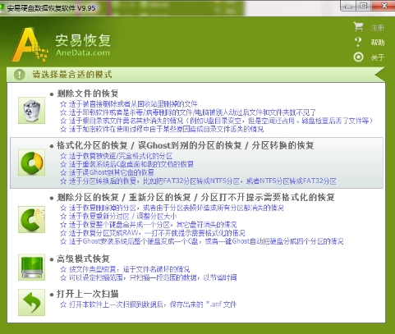
Task: Click the deleted partition recovery green C icon
Action: pyautogui.click(x=31, y=219)
